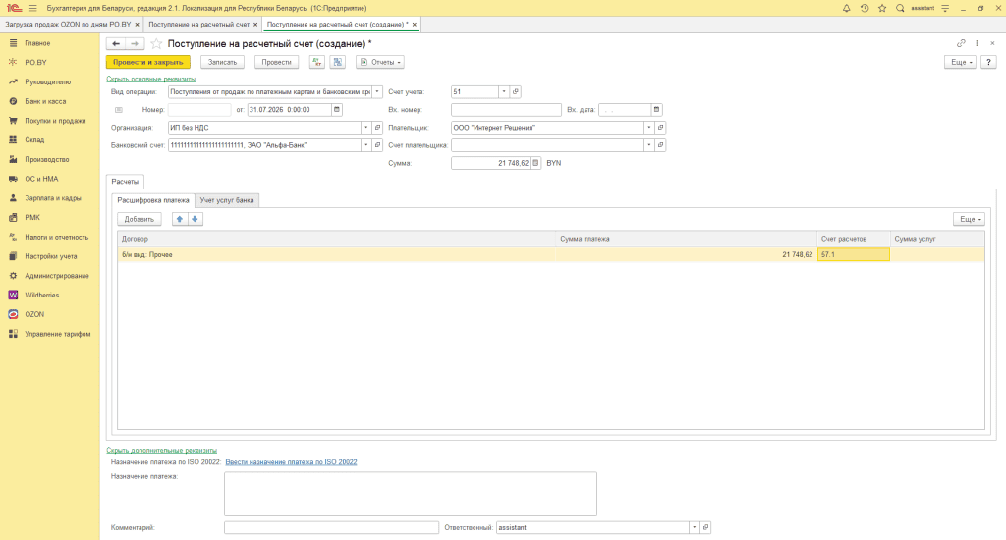The width and height of the screenshot is (1006, 540).
Task: Open Управление тарифом section
Action: click(x=58, y=334)
